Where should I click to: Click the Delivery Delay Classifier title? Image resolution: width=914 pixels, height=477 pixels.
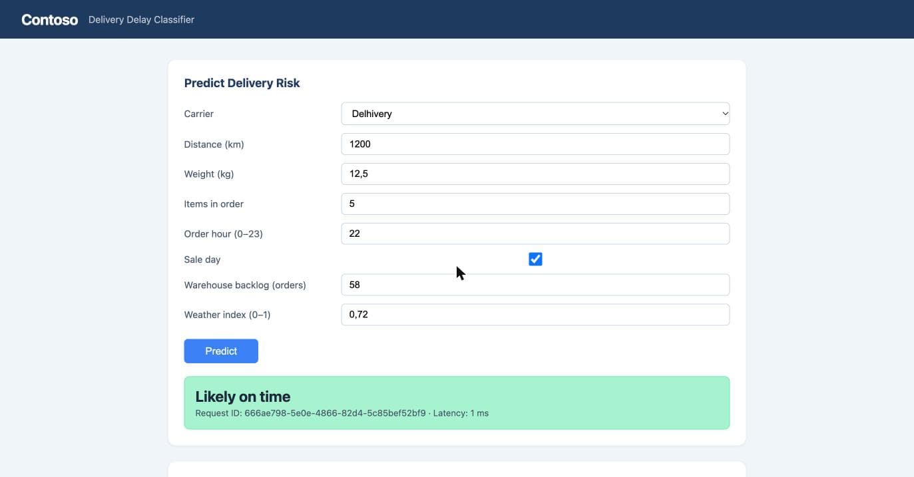click(x=141, y=20)
